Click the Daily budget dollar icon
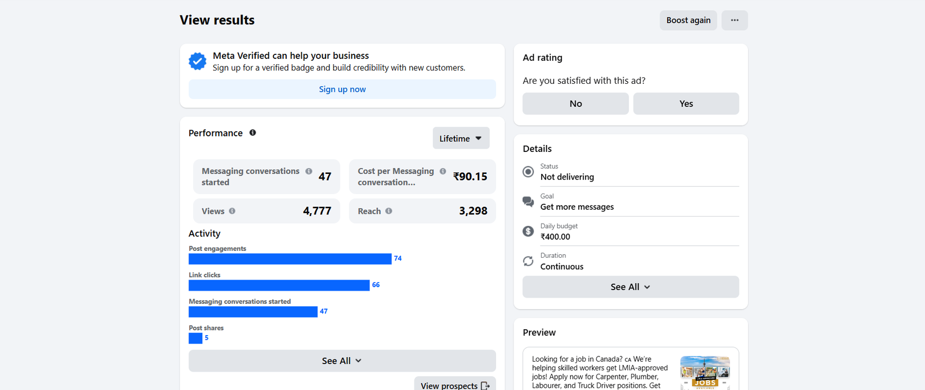 (x=528, y=232)
